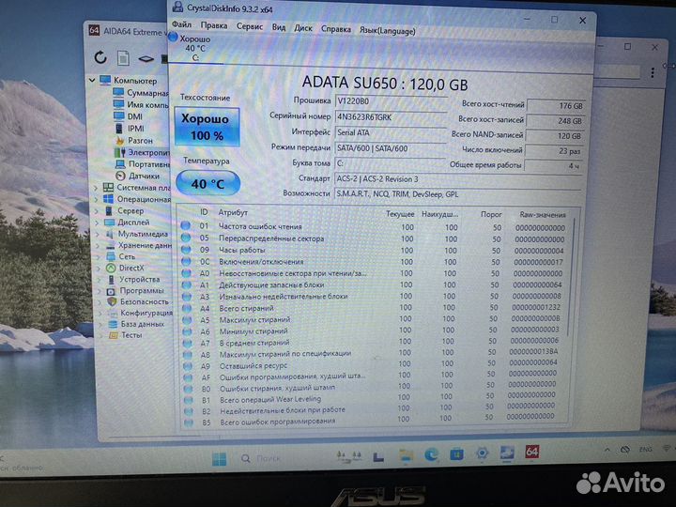The height and width of the screenshot is (507, 676).
Task: Select Имя компьютера in AIDA64 tree
Action: [142, 104]
